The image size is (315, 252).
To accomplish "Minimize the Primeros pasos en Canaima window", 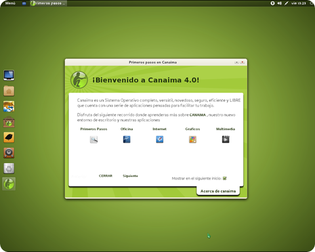I will point(237,62).
